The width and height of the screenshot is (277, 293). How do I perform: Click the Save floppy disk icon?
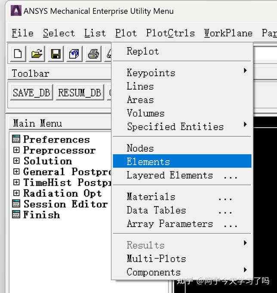click(55, 54)
